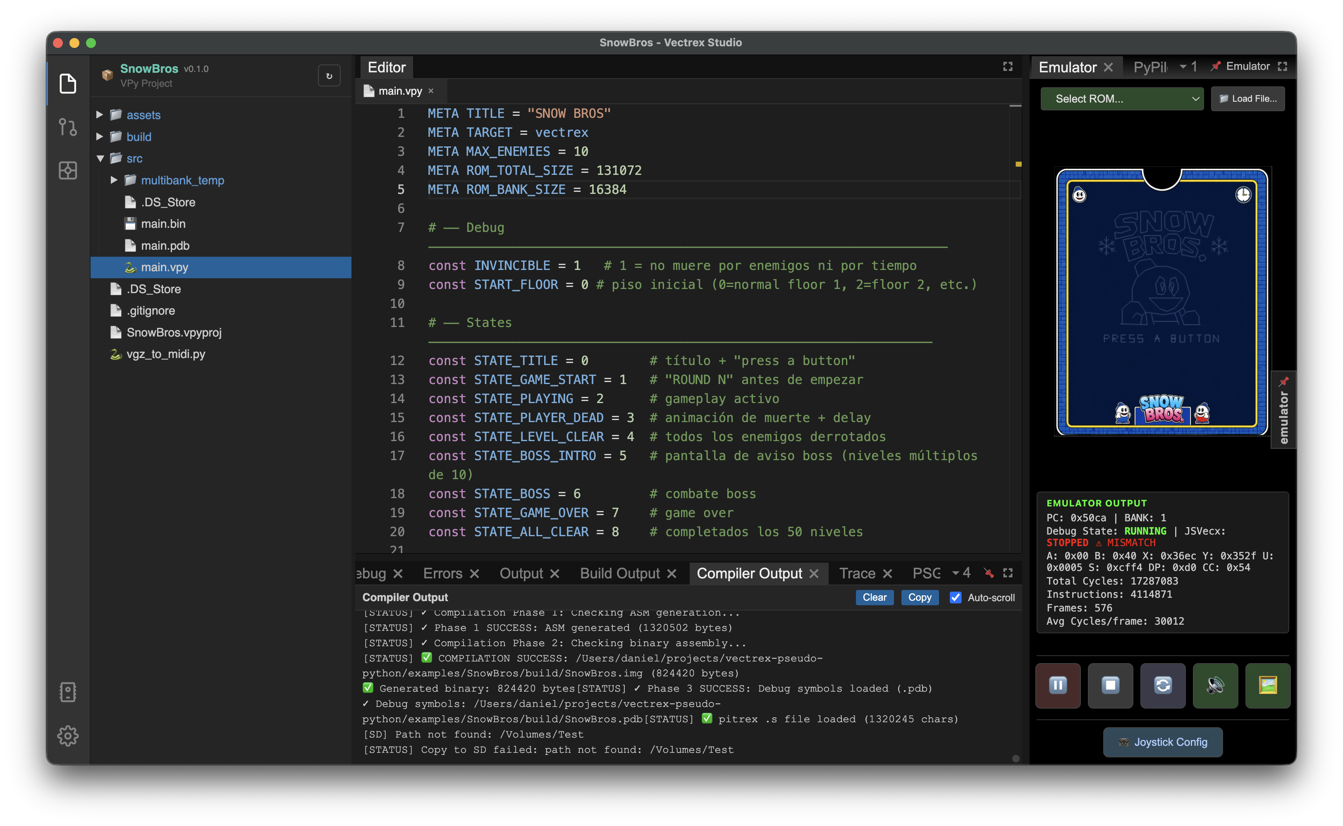This screenshot has height=826, width=1343.
Task: Click the compiler output scrollbar handle
Action: click(1015, 758)
